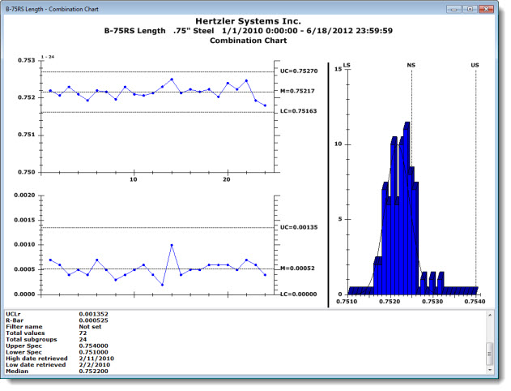
Task: Click the M=0.00052 range mean label
Action: (x=298, y=269)
